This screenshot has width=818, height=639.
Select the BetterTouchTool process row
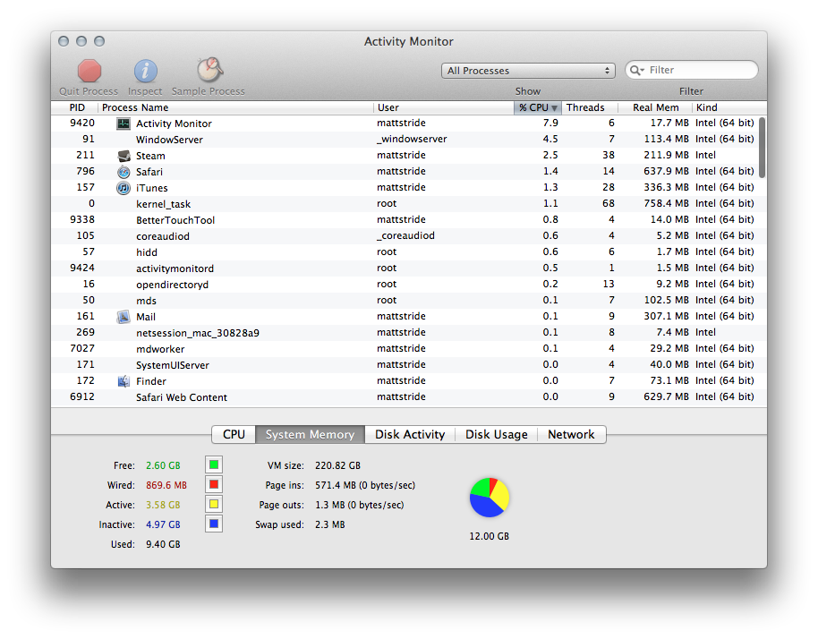tap(405, 220)
